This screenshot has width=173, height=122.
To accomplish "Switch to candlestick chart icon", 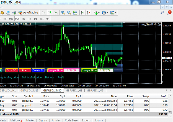I will click(50, 13).
